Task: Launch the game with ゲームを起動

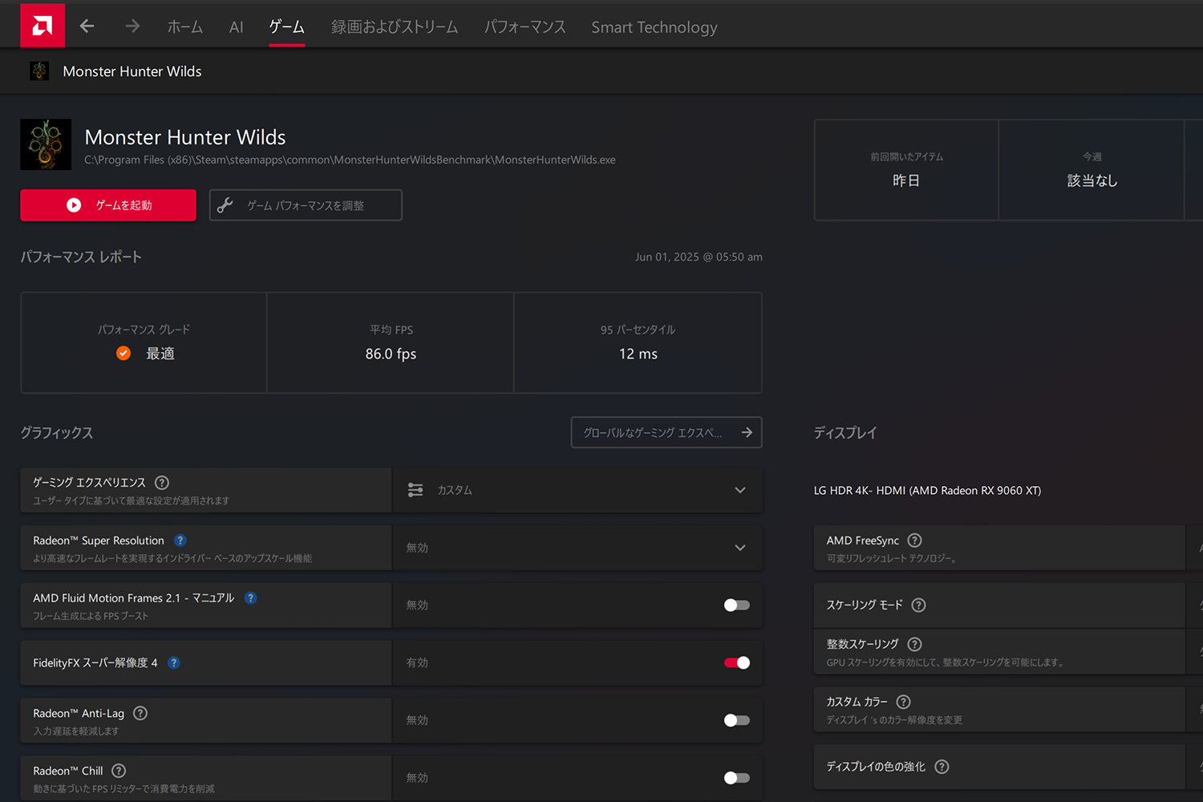Action: tap(108, 205)
